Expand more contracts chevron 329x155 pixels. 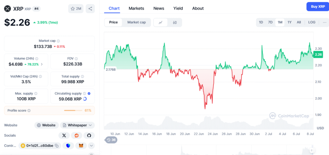coord(91,146)
